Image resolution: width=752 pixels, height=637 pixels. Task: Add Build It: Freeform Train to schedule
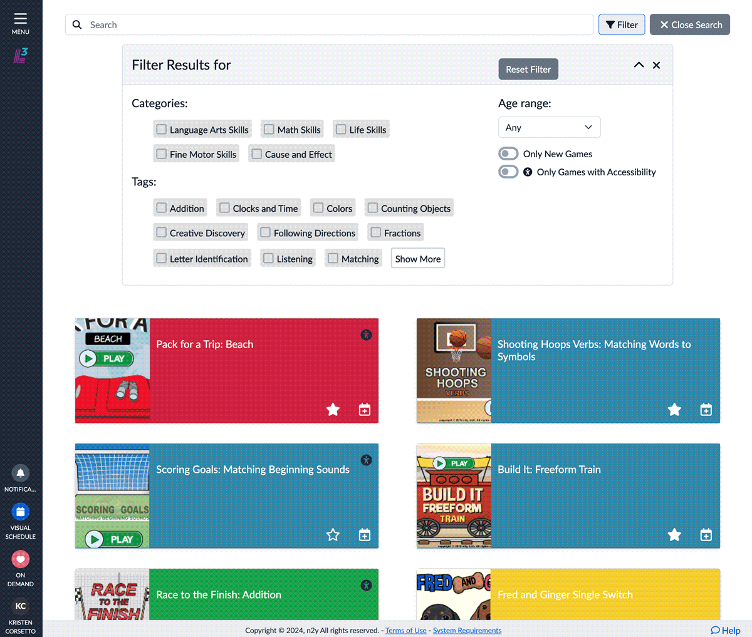coord(706,535)
